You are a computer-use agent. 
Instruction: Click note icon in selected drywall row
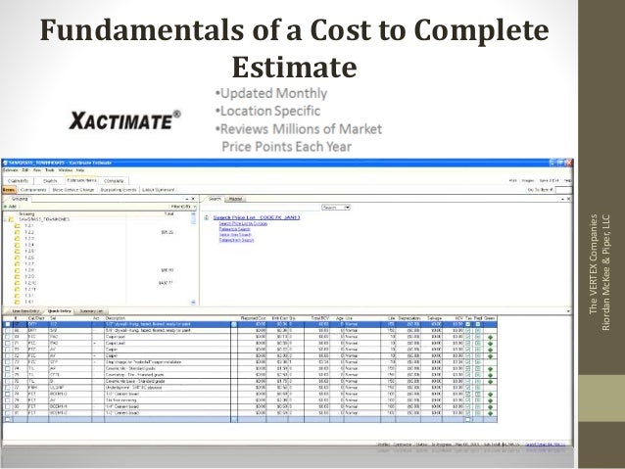pos(234,324)
